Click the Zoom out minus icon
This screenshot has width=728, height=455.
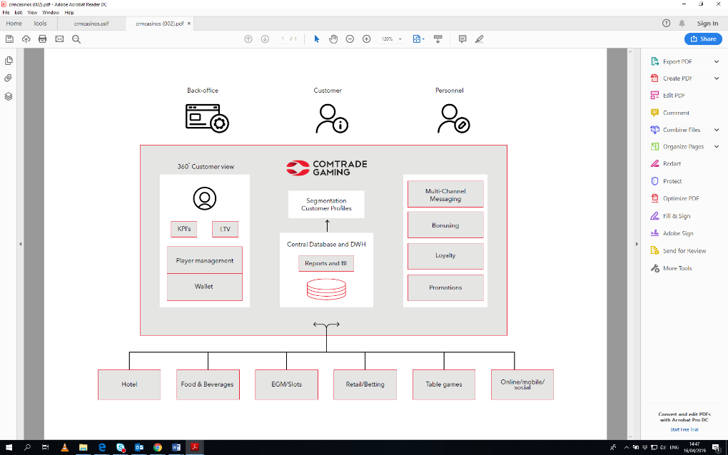(x=350, y=39)
